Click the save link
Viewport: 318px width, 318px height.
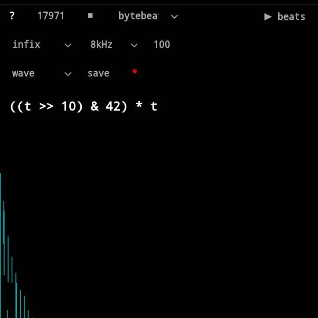click(98, 73)
